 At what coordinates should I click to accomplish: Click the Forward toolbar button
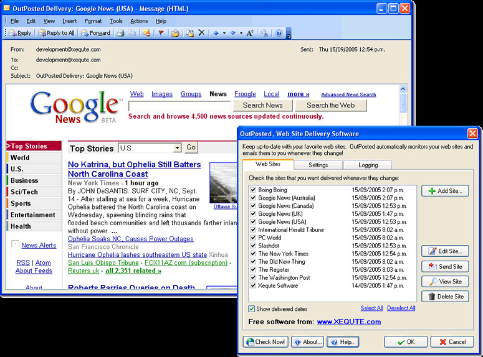coord(96,33)
